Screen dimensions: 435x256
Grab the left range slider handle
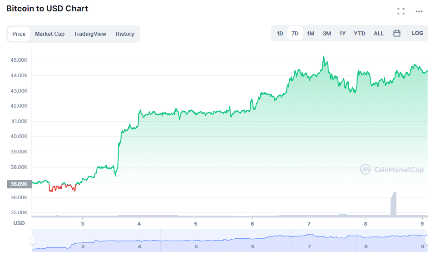click(32, 240)
